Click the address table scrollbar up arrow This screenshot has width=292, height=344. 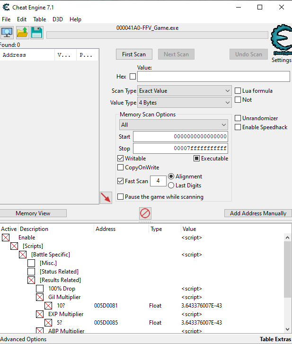[287, 238]
